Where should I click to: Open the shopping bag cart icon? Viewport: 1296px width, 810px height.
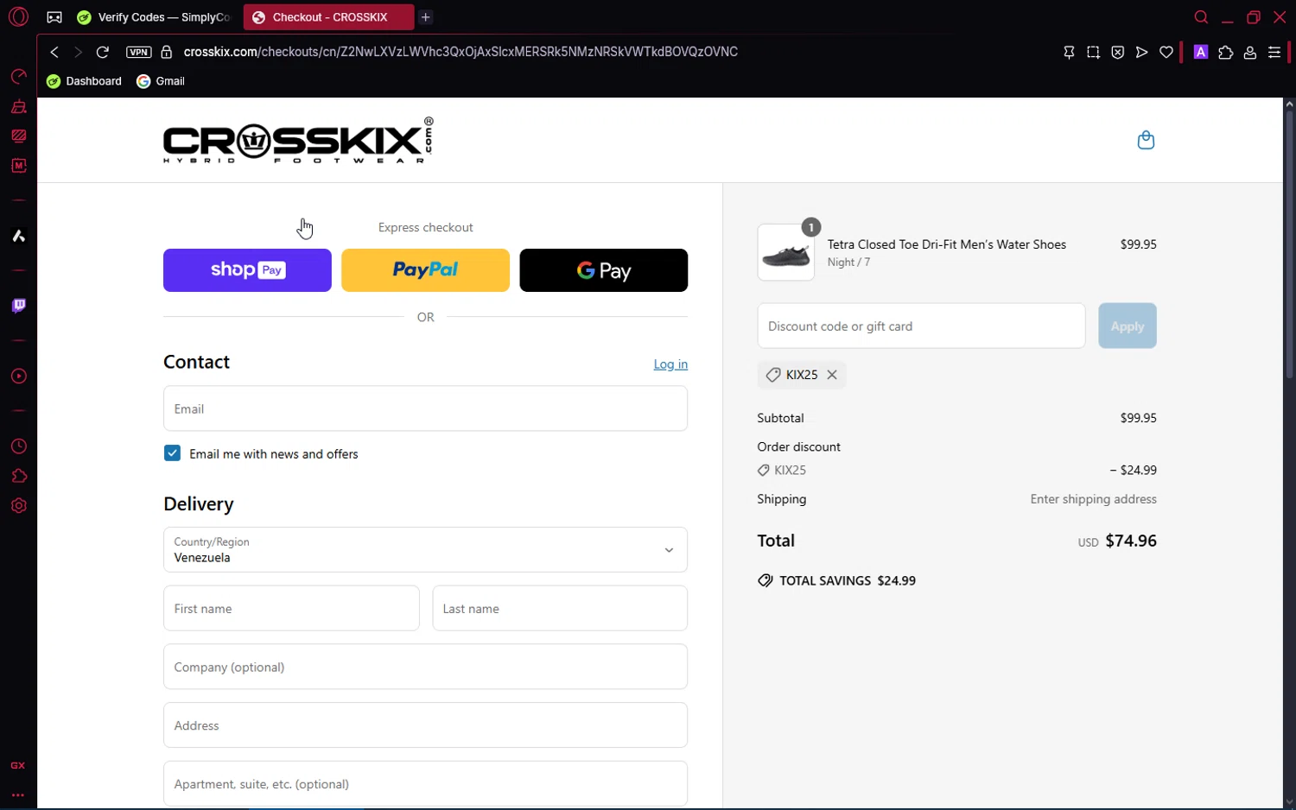pos(1146,140)
